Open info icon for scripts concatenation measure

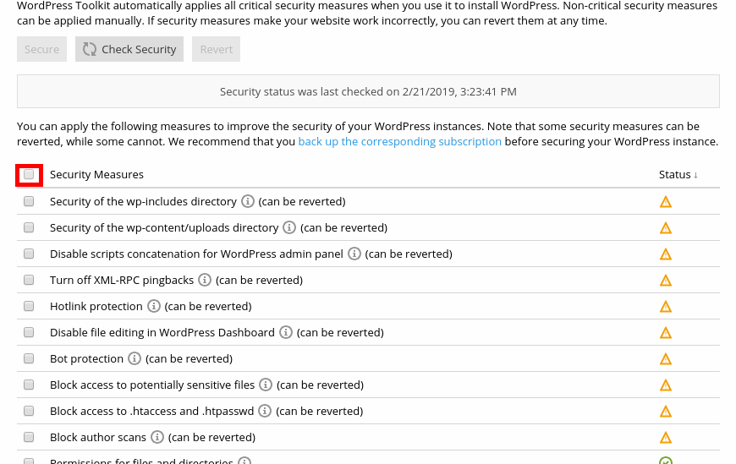coord(354,254)
